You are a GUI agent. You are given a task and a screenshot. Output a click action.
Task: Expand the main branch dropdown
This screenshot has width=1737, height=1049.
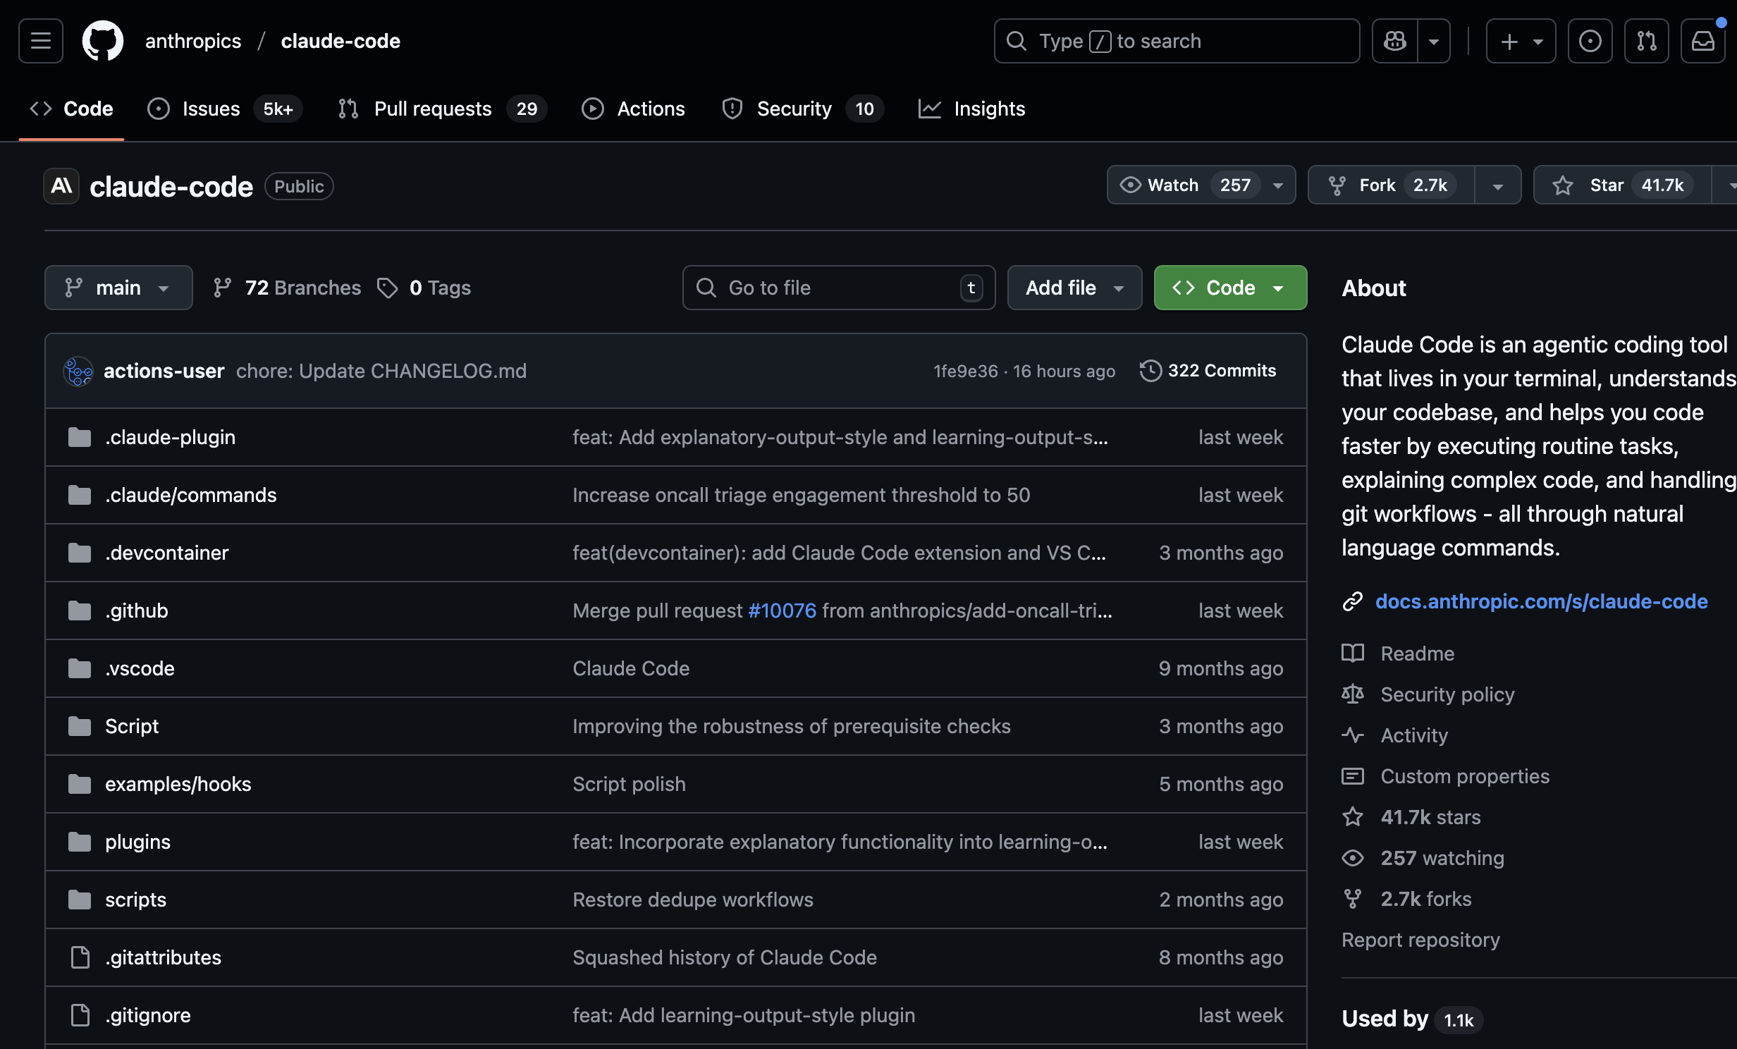click(x=118, y=288)
